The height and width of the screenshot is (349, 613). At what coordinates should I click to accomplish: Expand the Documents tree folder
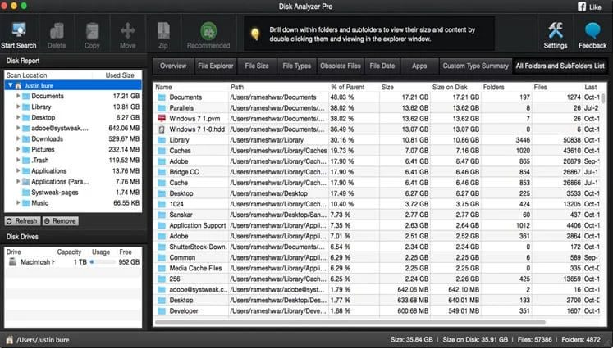[x=18, y=96]
